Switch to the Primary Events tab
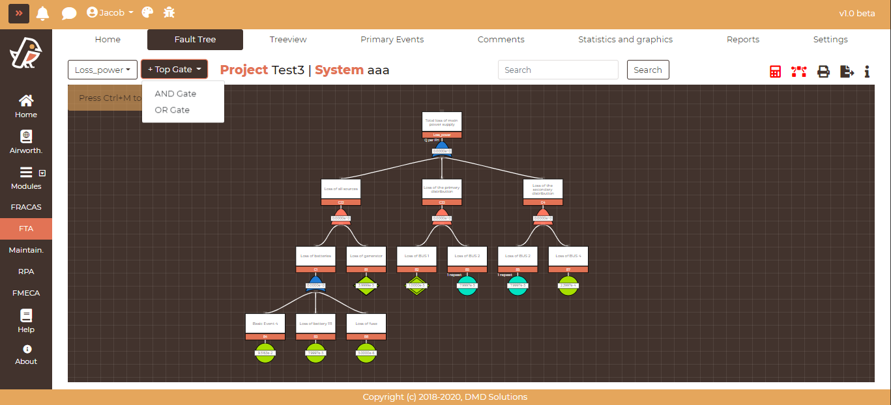Image resolution: width=891 pixels, height=405 pixels. pos(392,40)
